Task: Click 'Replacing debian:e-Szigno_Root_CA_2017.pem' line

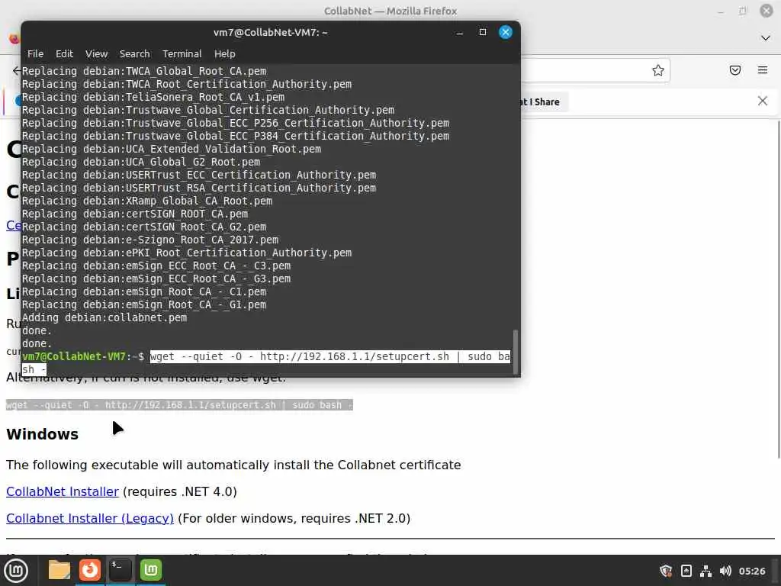Action: 150,240
